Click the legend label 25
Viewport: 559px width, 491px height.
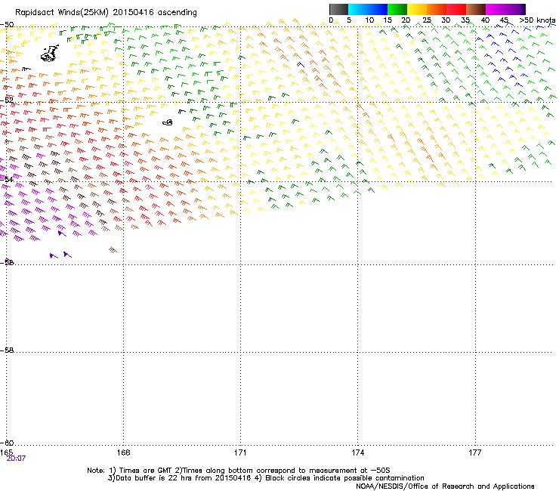[427, 20]
